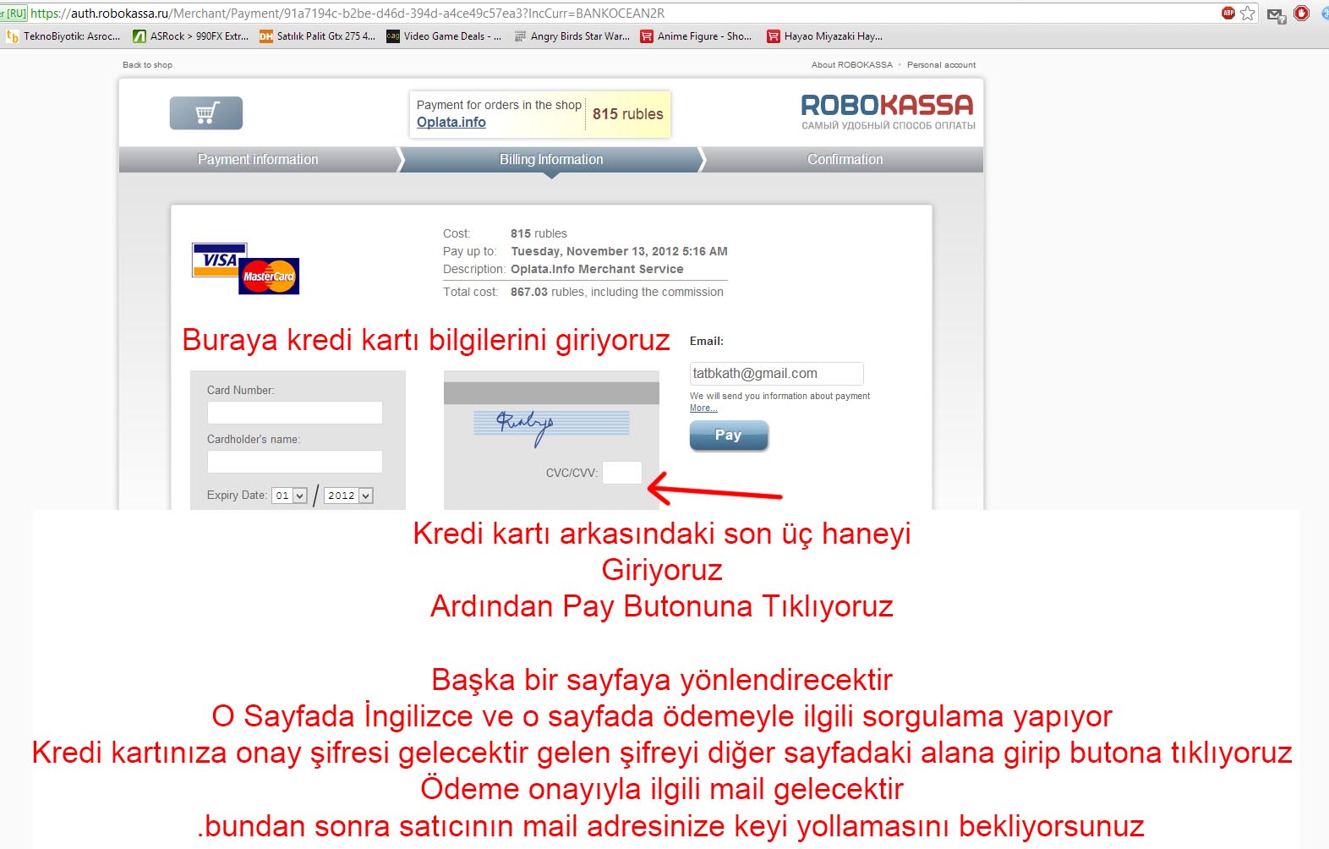Focus the Cardholder's name field
This screenshot has width=1329, height=849.
(x=295, y=462)
